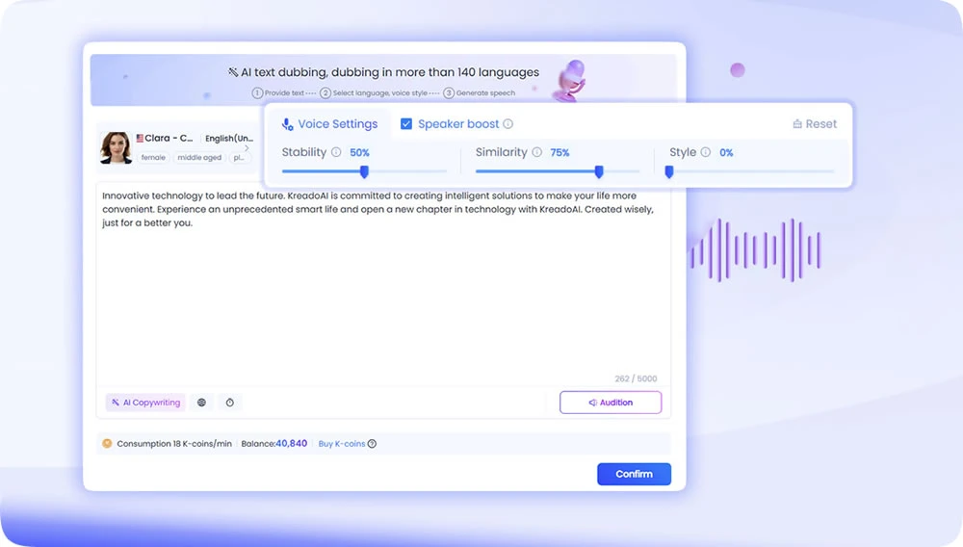Toggle the Speaker boost checkbox

[406, 124]
